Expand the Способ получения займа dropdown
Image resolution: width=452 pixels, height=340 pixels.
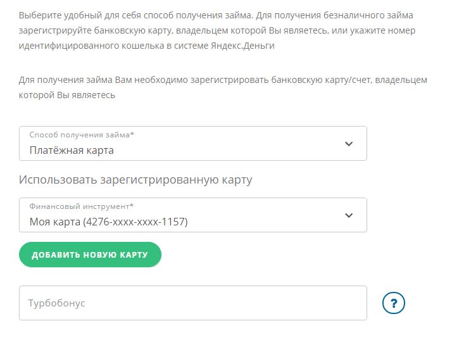[193, 143]
